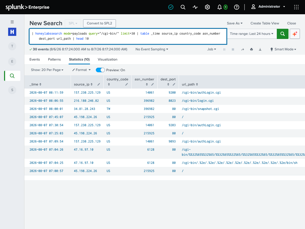Open the AI assistant sparkle button
This screenshot has width=305, height=229.
coord(295,34)
